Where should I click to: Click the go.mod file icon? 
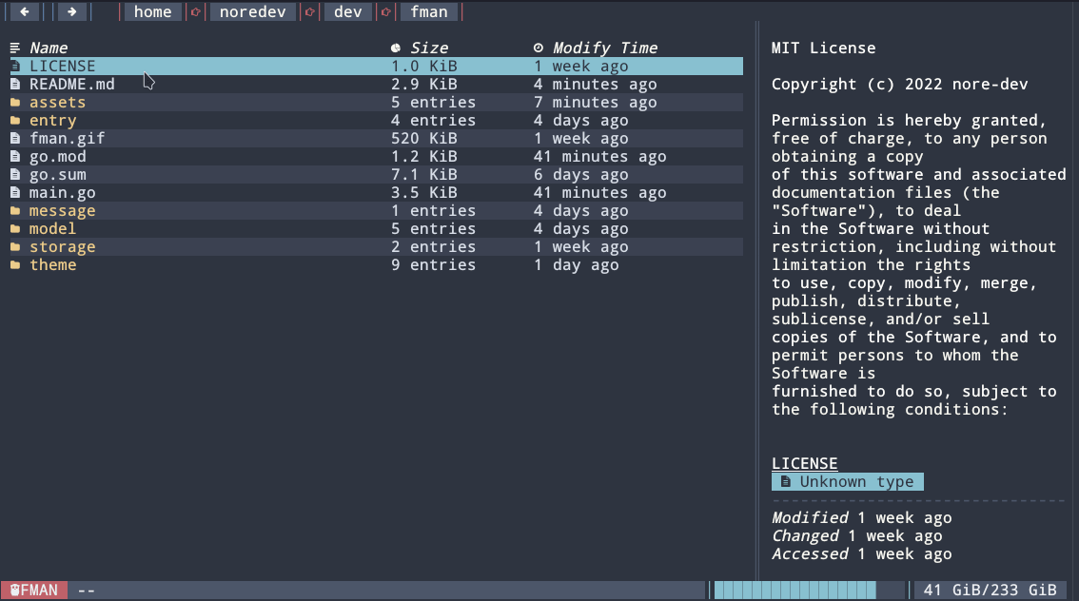click(x=15, y=157)
